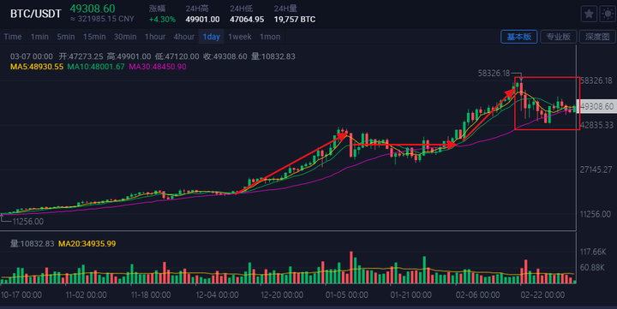
Task: Click the 11-02 00:00 date label
Action: [86, 294]
